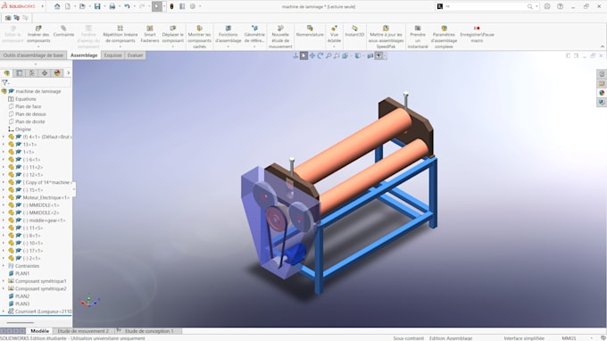The image size is (607, 341).
Task: Open Options gear icon in top toolbar
Action: pos(193,6)
